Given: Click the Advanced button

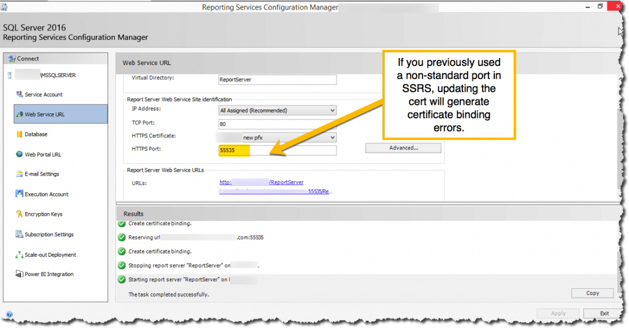Looking at the screenshot, I should 403,148.
